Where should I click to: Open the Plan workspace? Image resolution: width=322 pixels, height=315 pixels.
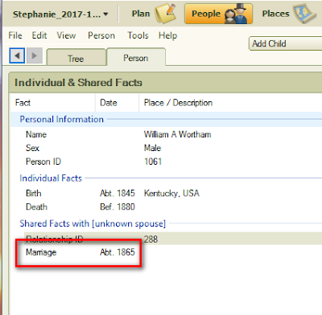154,14
